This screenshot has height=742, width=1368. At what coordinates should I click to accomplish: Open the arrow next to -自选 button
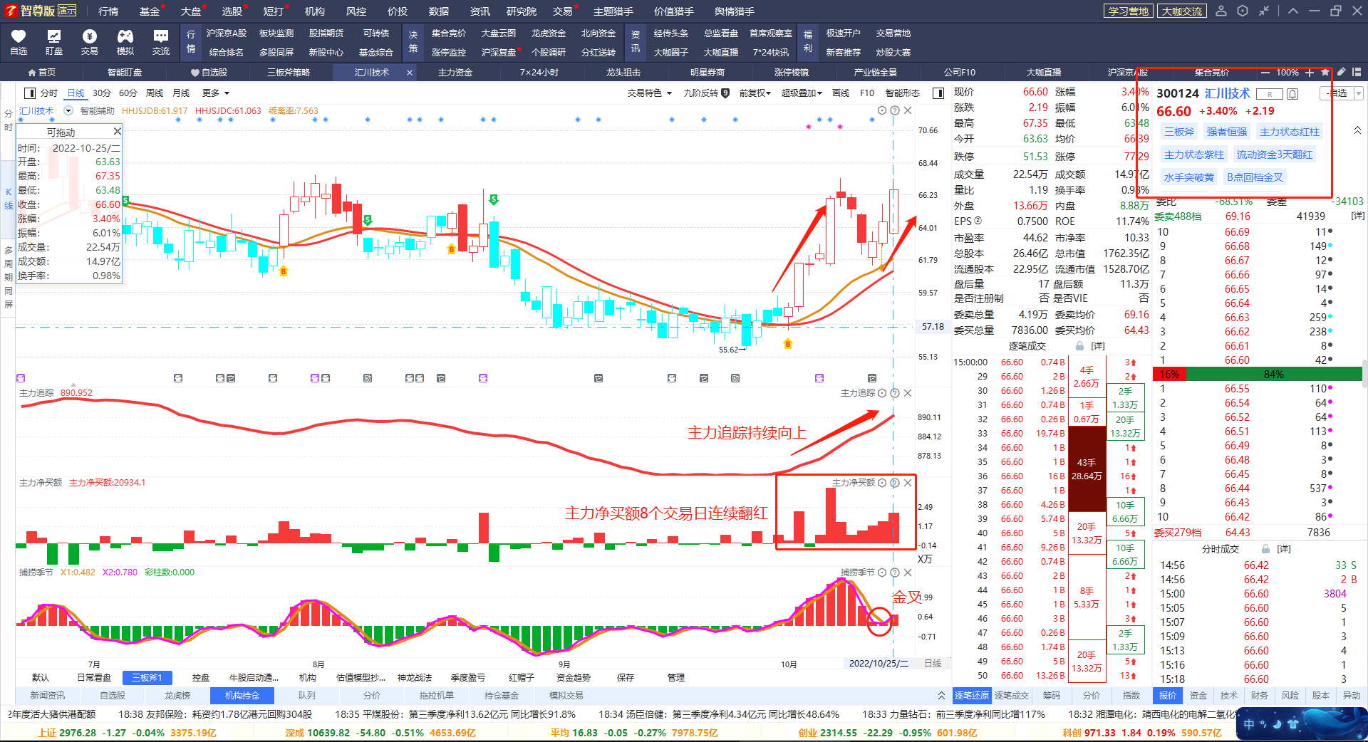point(1358,93)
